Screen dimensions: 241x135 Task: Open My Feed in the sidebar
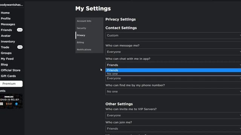7,59
